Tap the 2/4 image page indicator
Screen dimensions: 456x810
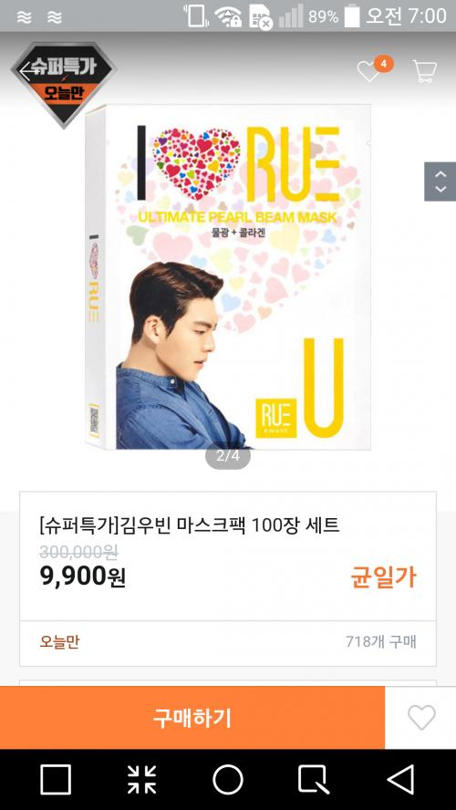click(x=228, y=457)
